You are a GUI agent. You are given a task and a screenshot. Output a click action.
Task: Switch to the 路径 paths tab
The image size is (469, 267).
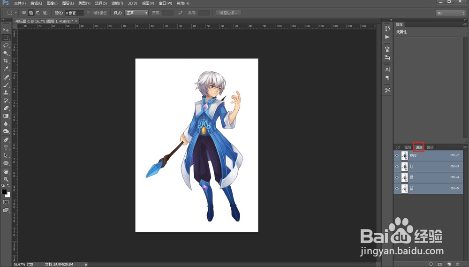point(430,147)
